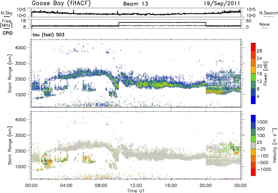Click the "20:00" time tick label

pos(206,186)
